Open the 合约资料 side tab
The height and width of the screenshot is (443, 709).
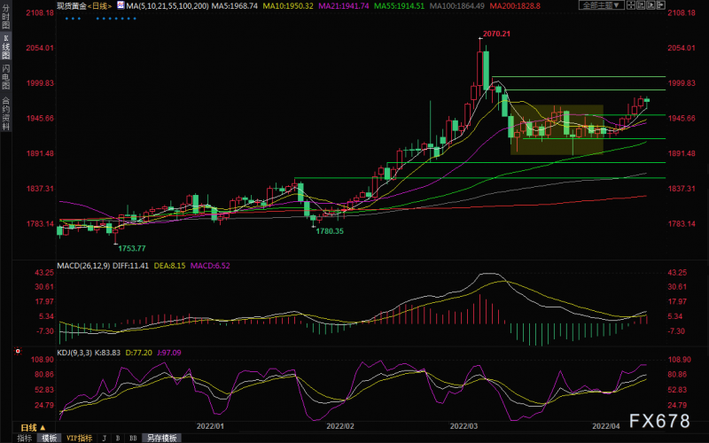pyautogui.click(x=5, y=113)
